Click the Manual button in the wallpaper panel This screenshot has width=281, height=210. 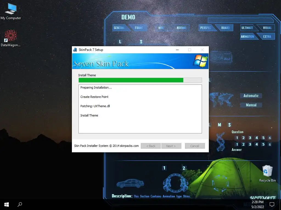click(x=251, y=105)
